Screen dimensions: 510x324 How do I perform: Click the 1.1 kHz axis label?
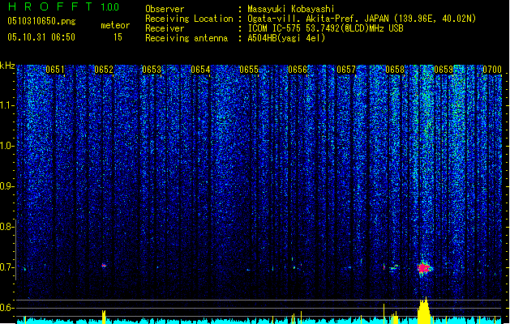[6, 105]
